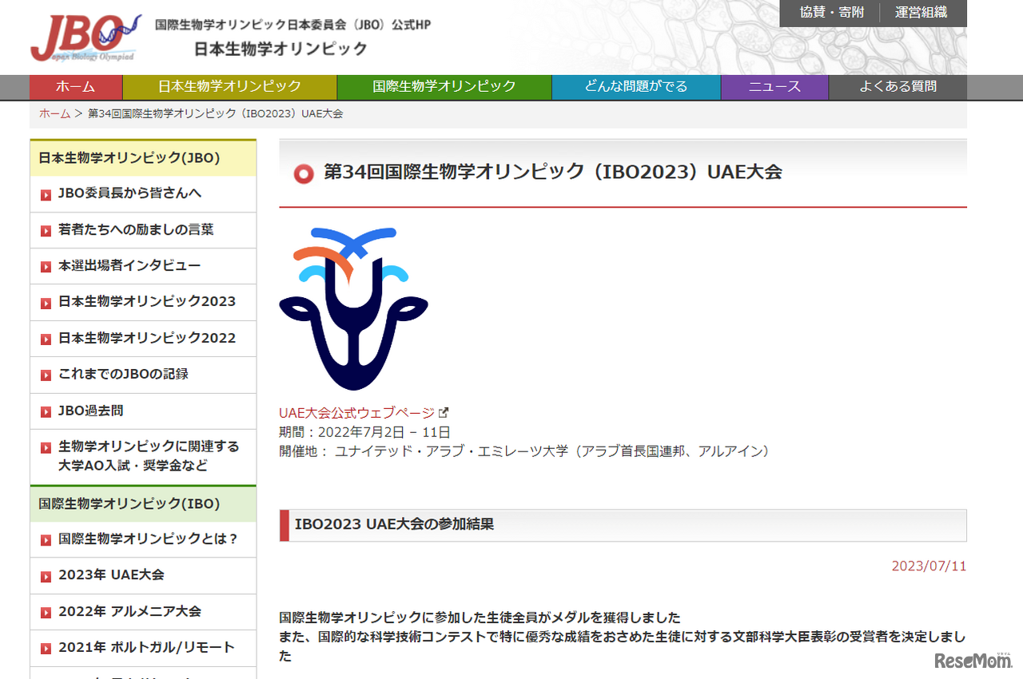This screenshot has height=679, width=1023.
Task: Open the どんな問題がでる section
Action: (635, 87)
